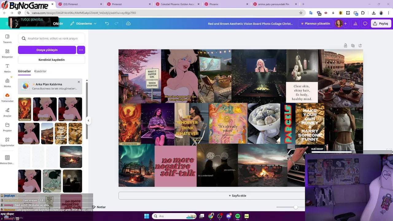393x221 pixels.
Task: Click the Dosya yükleyin upload button
Action: pos(47,50)
